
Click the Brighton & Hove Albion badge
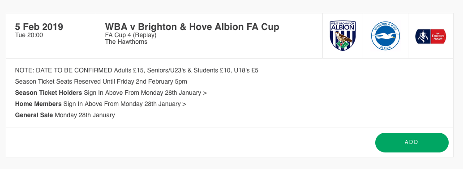386,36
